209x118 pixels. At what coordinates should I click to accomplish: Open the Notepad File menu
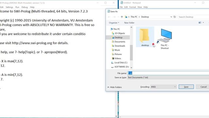click(121, 7)
